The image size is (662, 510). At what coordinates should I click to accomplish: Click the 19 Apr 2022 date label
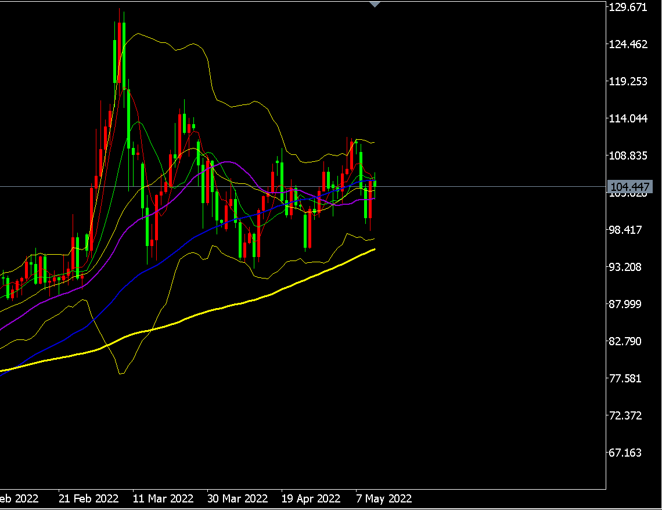tap(311, 498)
